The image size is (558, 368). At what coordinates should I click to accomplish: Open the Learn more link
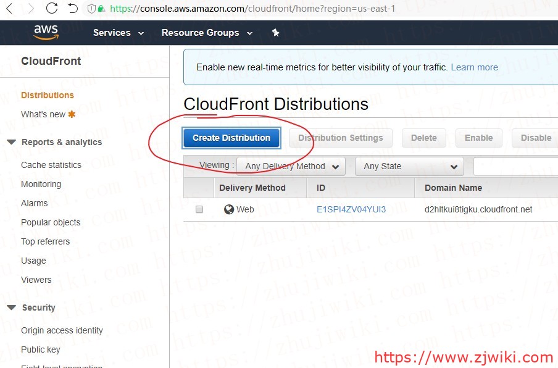(474, 67)
